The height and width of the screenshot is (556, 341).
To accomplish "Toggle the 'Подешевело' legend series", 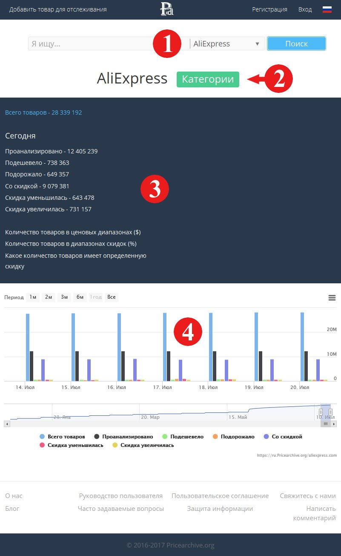I will (183, 437).
